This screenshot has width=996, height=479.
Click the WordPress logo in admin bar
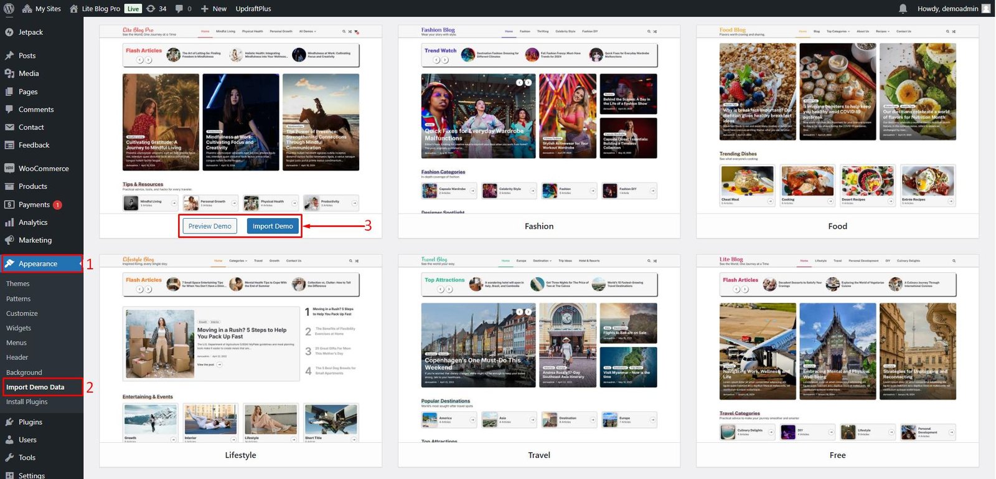pos(9,9)
